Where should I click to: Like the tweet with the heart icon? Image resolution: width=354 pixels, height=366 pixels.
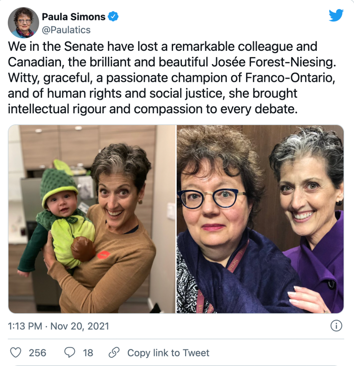pos(15,353)
